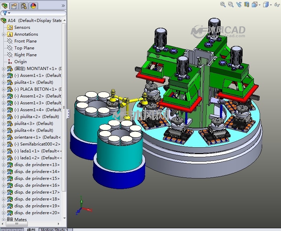Image resolution: width=281 pixels, height=231 pixels.
Task: Expand the Assem1<4> subassembly
Action: tap(3, 110)
